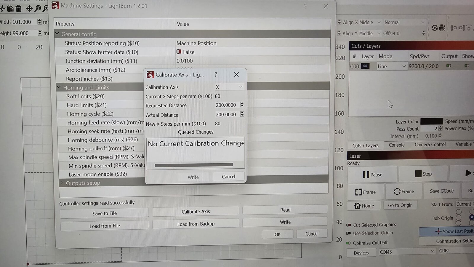This screenshot has width=474, height=267.
Task: Close the Calibrate Axis dialog with X
Action: tap(236, 74)
